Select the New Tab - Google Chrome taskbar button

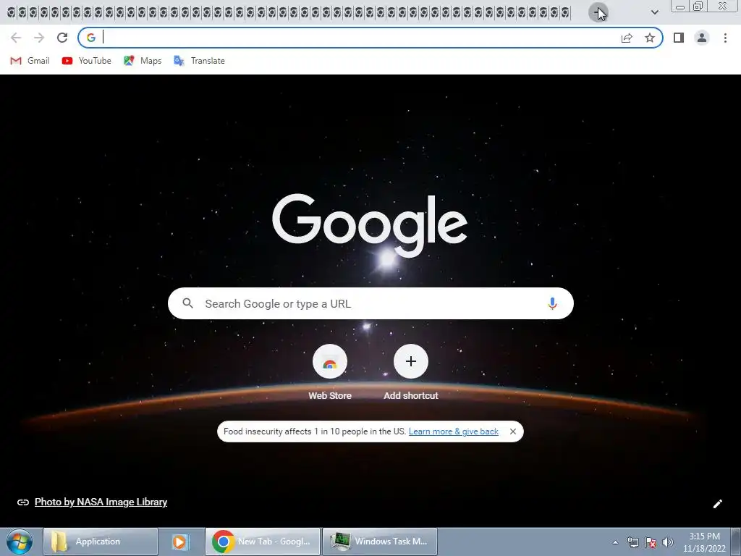pos(263,542)
